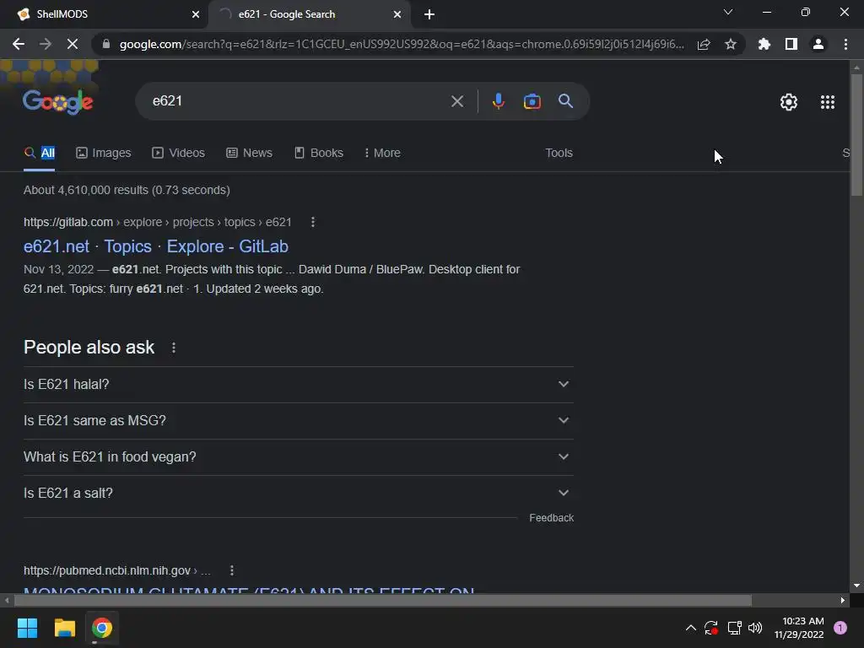Search by voice microphone icon
The image size is (864, 648).
tap(498, 101)
